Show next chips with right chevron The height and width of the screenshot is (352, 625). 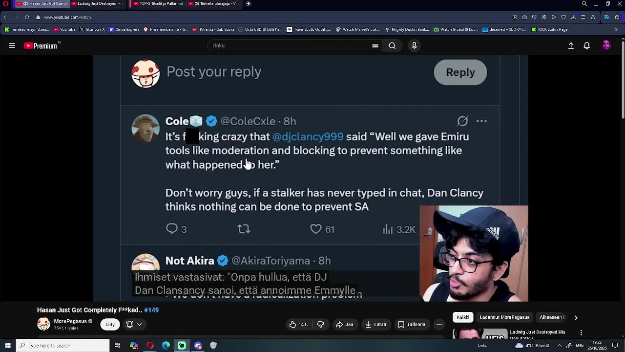point(576,317)
